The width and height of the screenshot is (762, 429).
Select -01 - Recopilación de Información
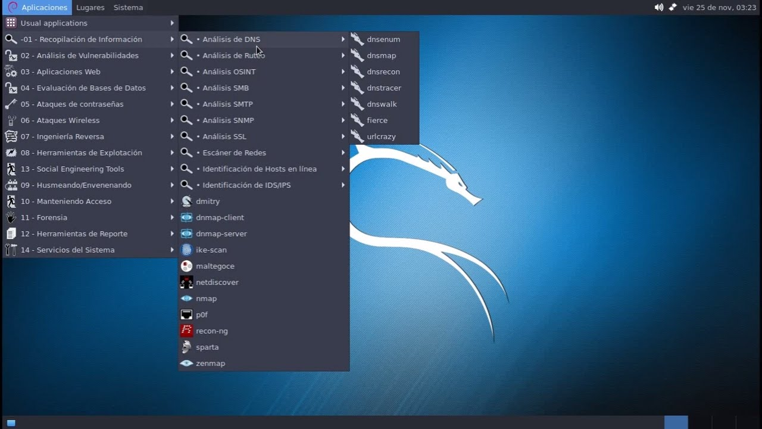(90, 39)
